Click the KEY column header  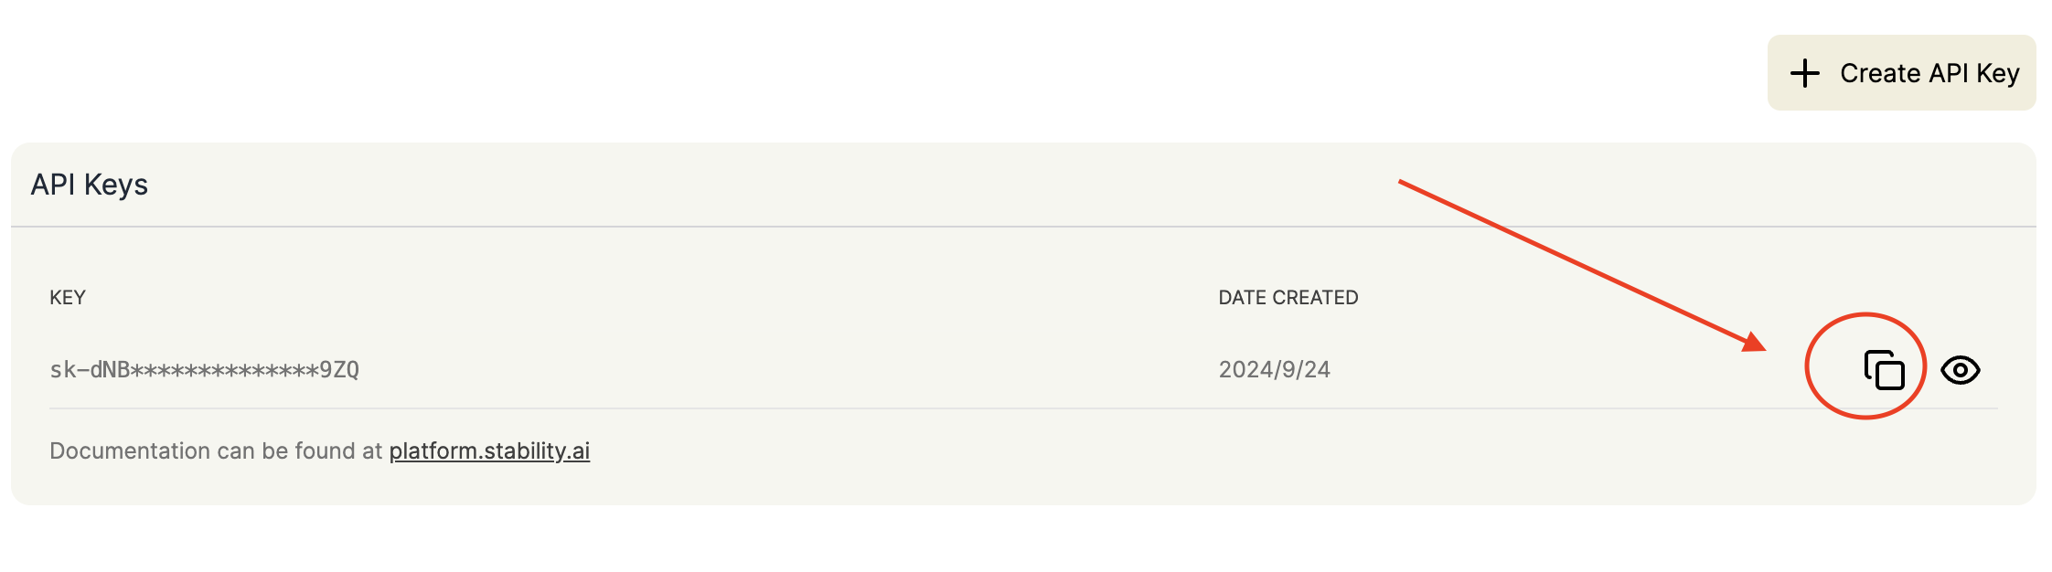point(68,297)
